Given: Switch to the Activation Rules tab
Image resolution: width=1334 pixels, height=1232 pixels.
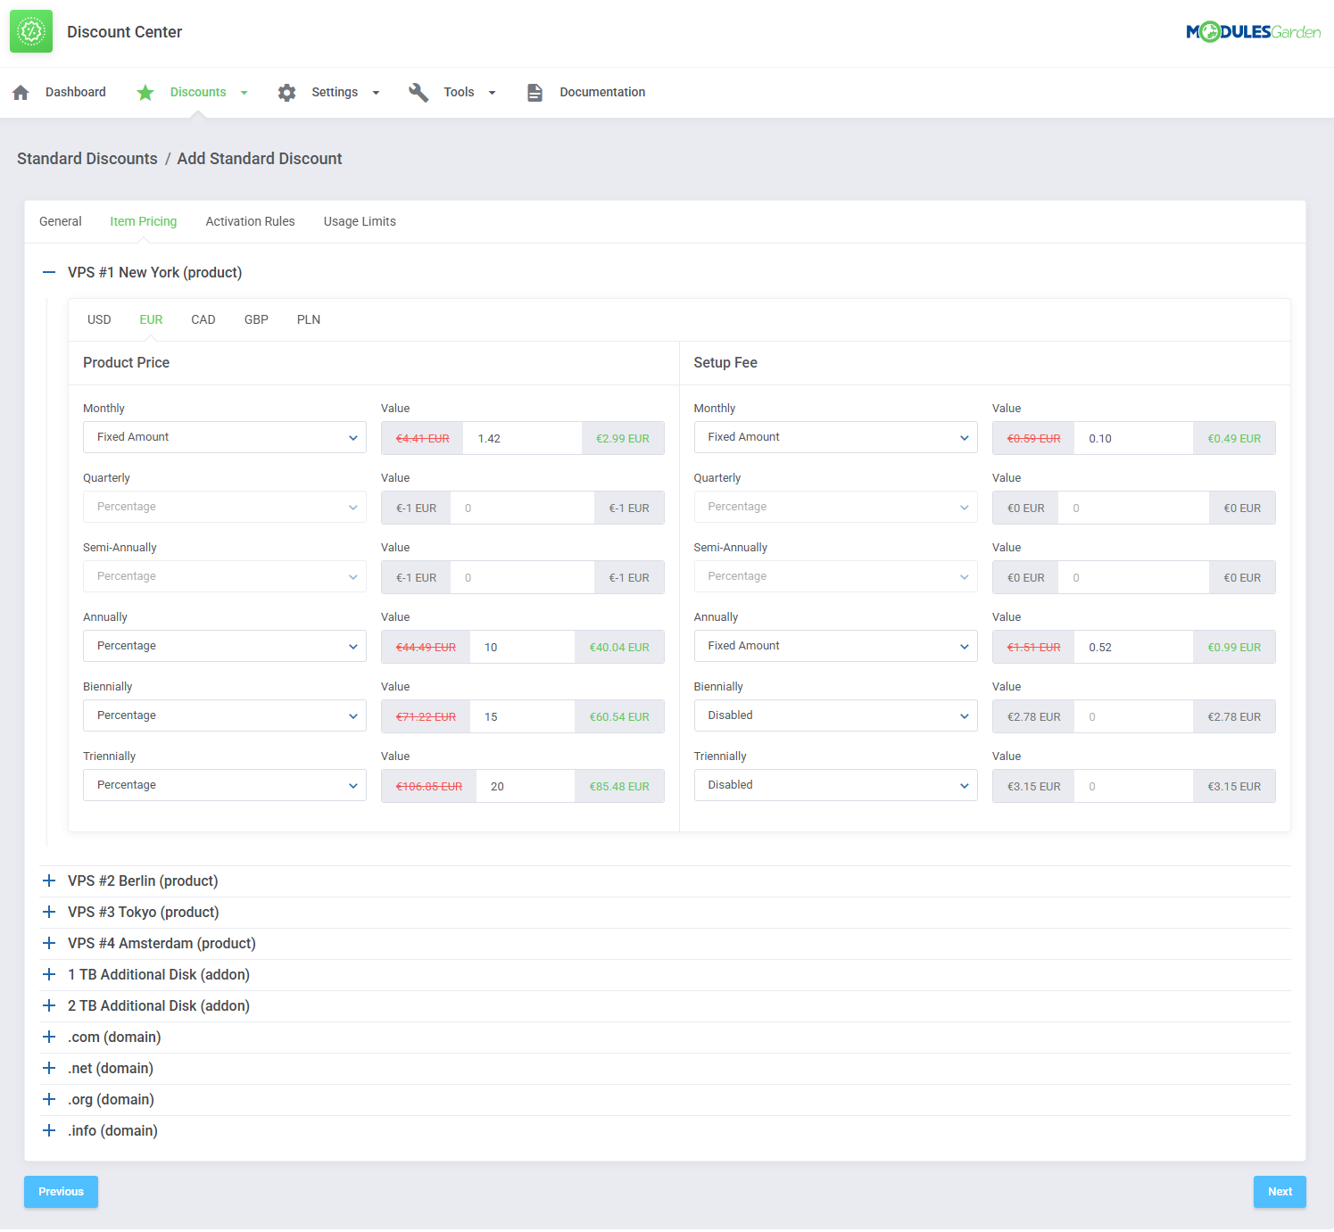Looking at the screenshot, I should coord(250,221).
